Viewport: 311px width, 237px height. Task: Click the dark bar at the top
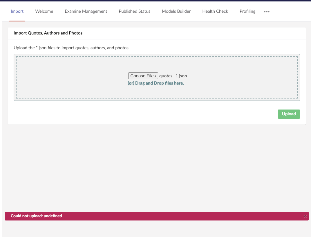pyautogui.click(x=155, y=1)
